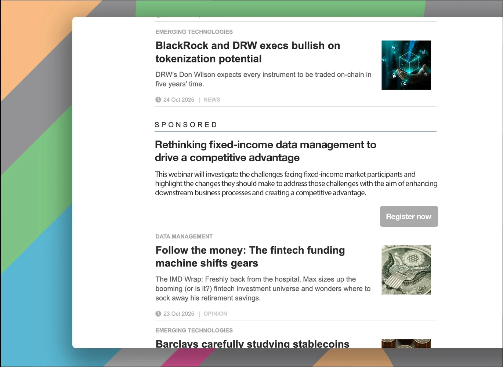503x367 pixels.
Task: Click the date text 23 Oct 2025
Action: [x=178, y=313]
